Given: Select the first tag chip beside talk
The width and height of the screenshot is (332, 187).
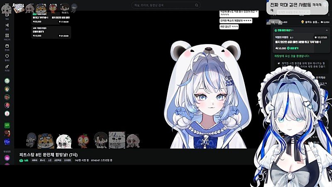Looking at the screenshot, I should (x=34, y=160).
